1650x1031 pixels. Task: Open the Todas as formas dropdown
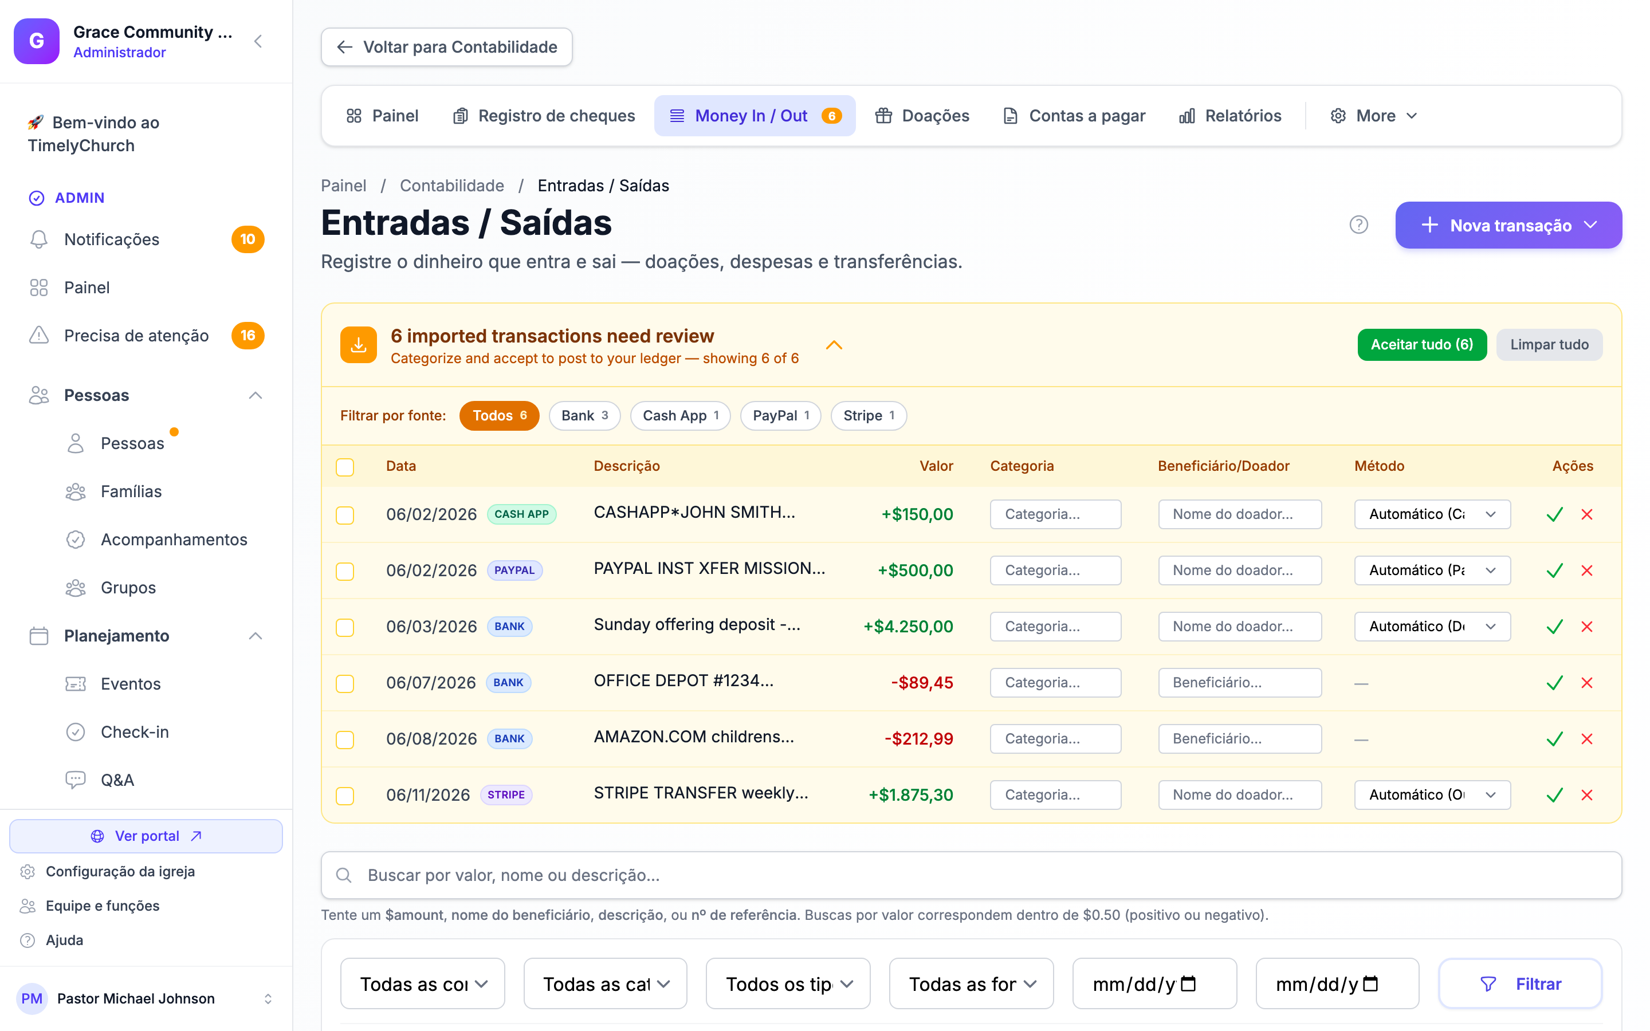pos(972,983)
